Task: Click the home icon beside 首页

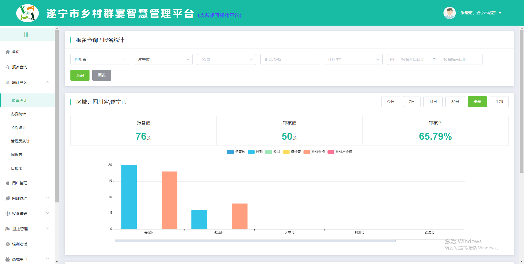Action: point(8,52)
